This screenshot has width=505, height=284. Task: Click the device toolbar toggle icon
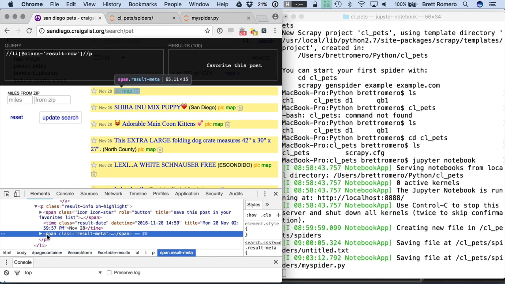point(17,194)
